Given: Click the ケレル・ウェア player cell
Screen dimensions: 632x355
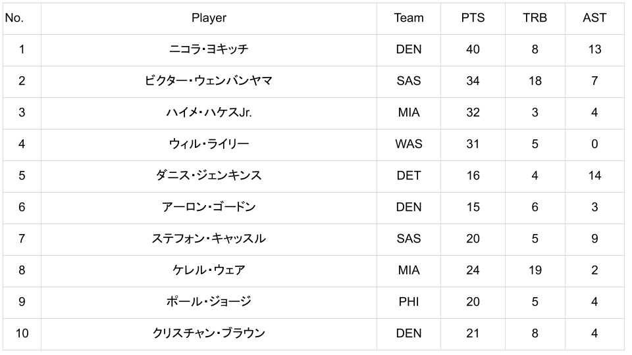Looking at the screenshot, I should click(209, 270).
